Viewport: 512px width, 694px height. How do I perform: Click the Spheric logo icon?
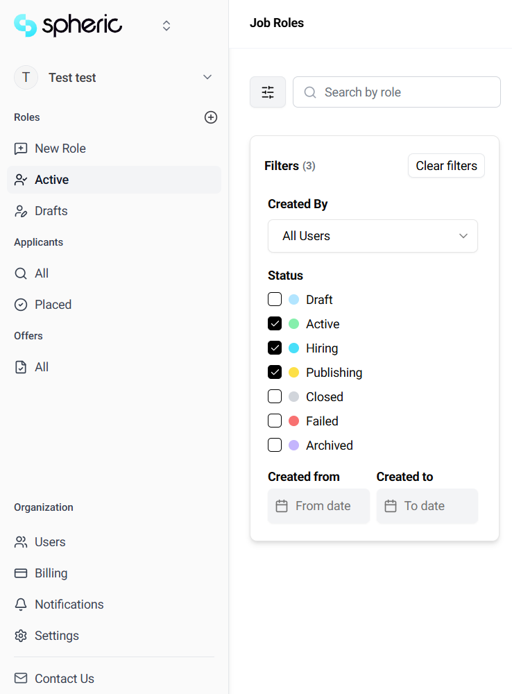[x=25, y=26]
